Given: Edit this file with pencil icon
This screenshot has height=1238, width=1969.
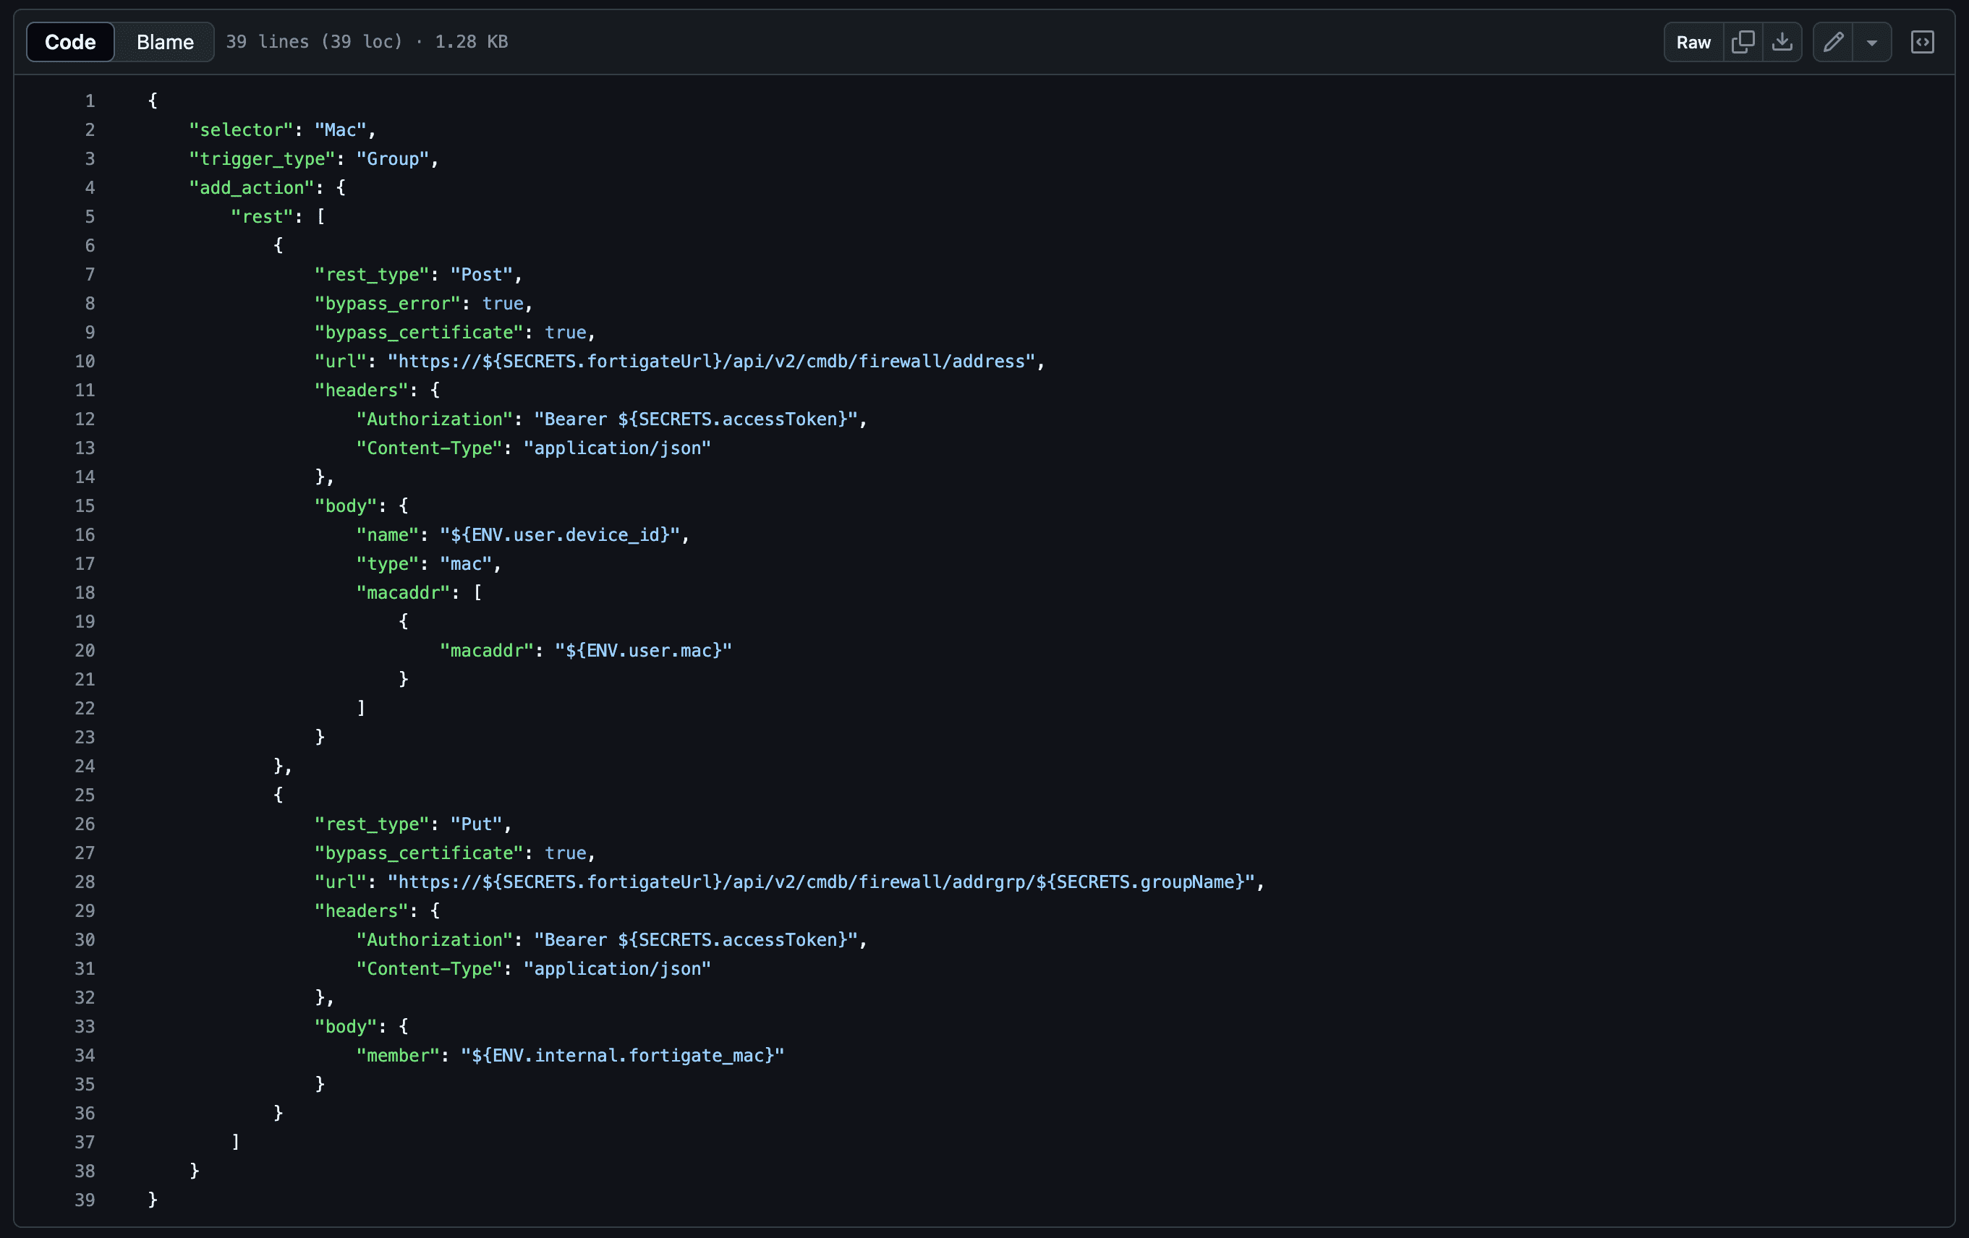Looking at the screenshot, I should (x=1833, y=42).
